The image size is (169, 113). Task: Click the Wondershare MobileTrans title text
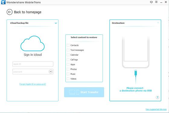tap(24, 2)
